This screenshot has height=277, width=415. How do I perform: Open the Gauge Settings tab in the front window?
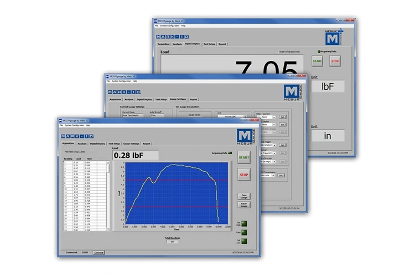[x=131, y=143]
